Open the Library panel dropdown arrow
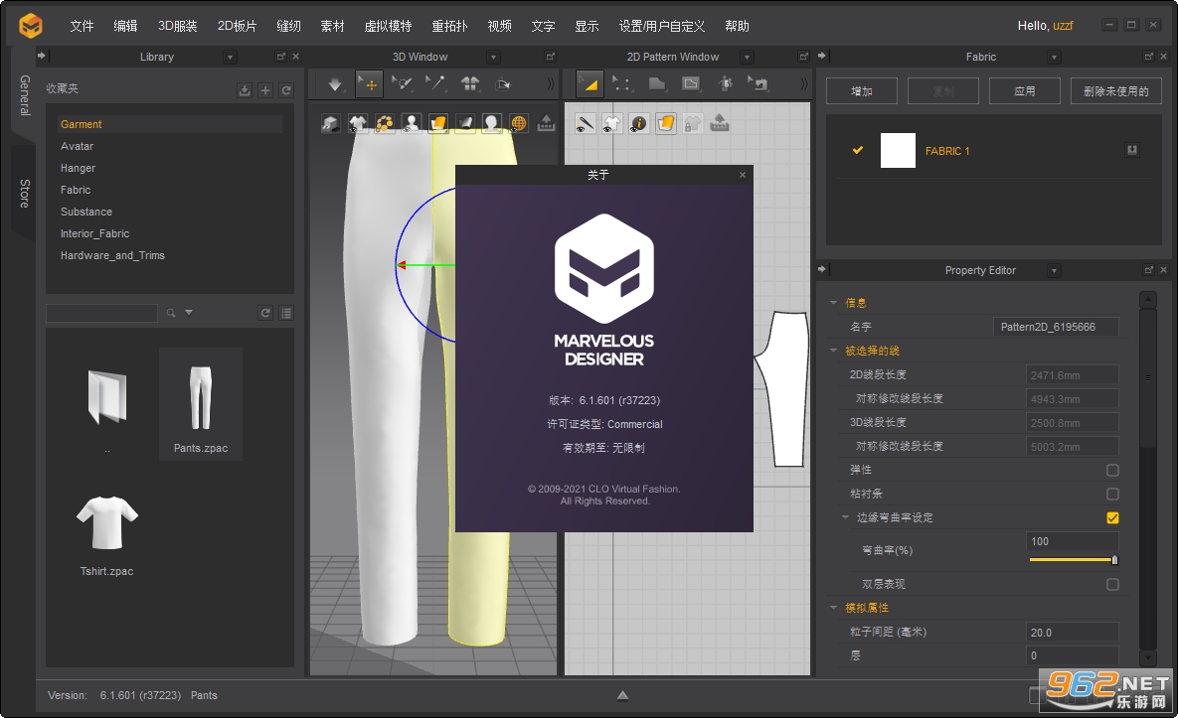 tap(230, 57)
